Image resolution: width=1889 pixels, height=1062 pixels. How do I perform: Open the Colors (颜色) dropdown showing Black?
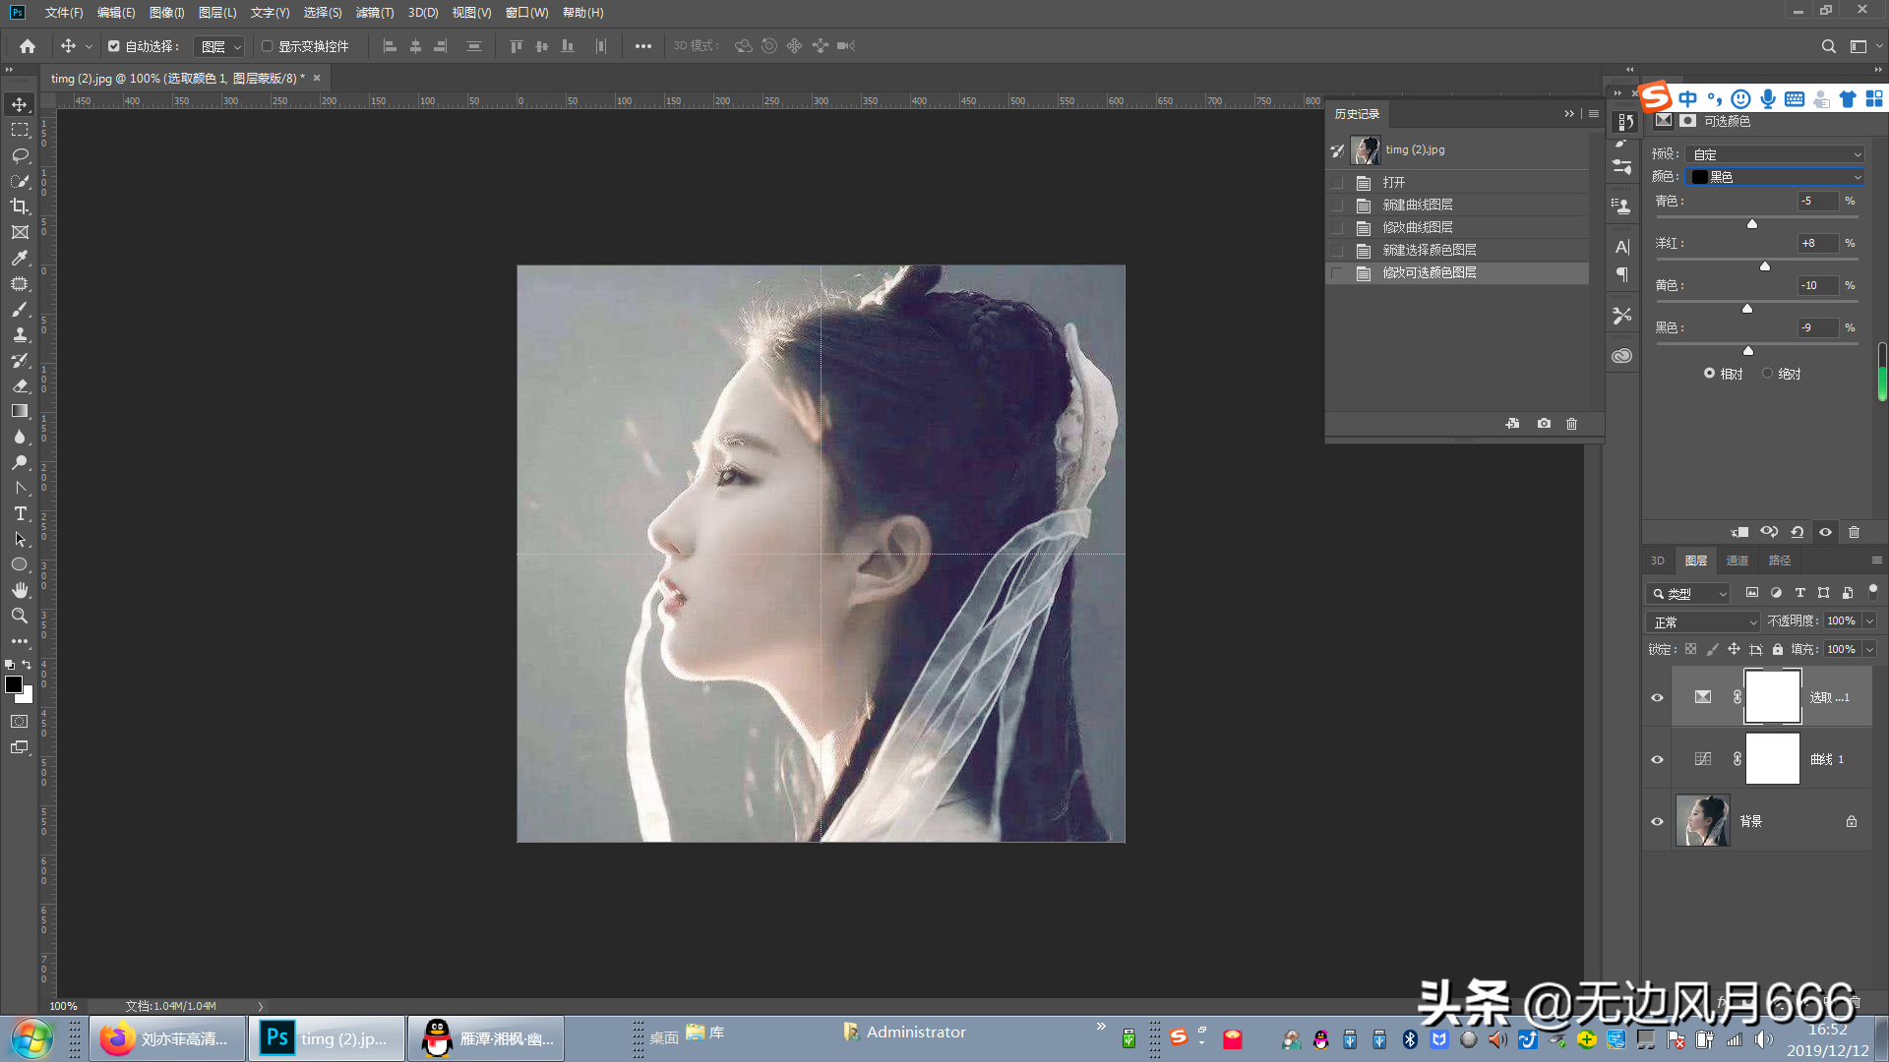[x=1775, y=177]
